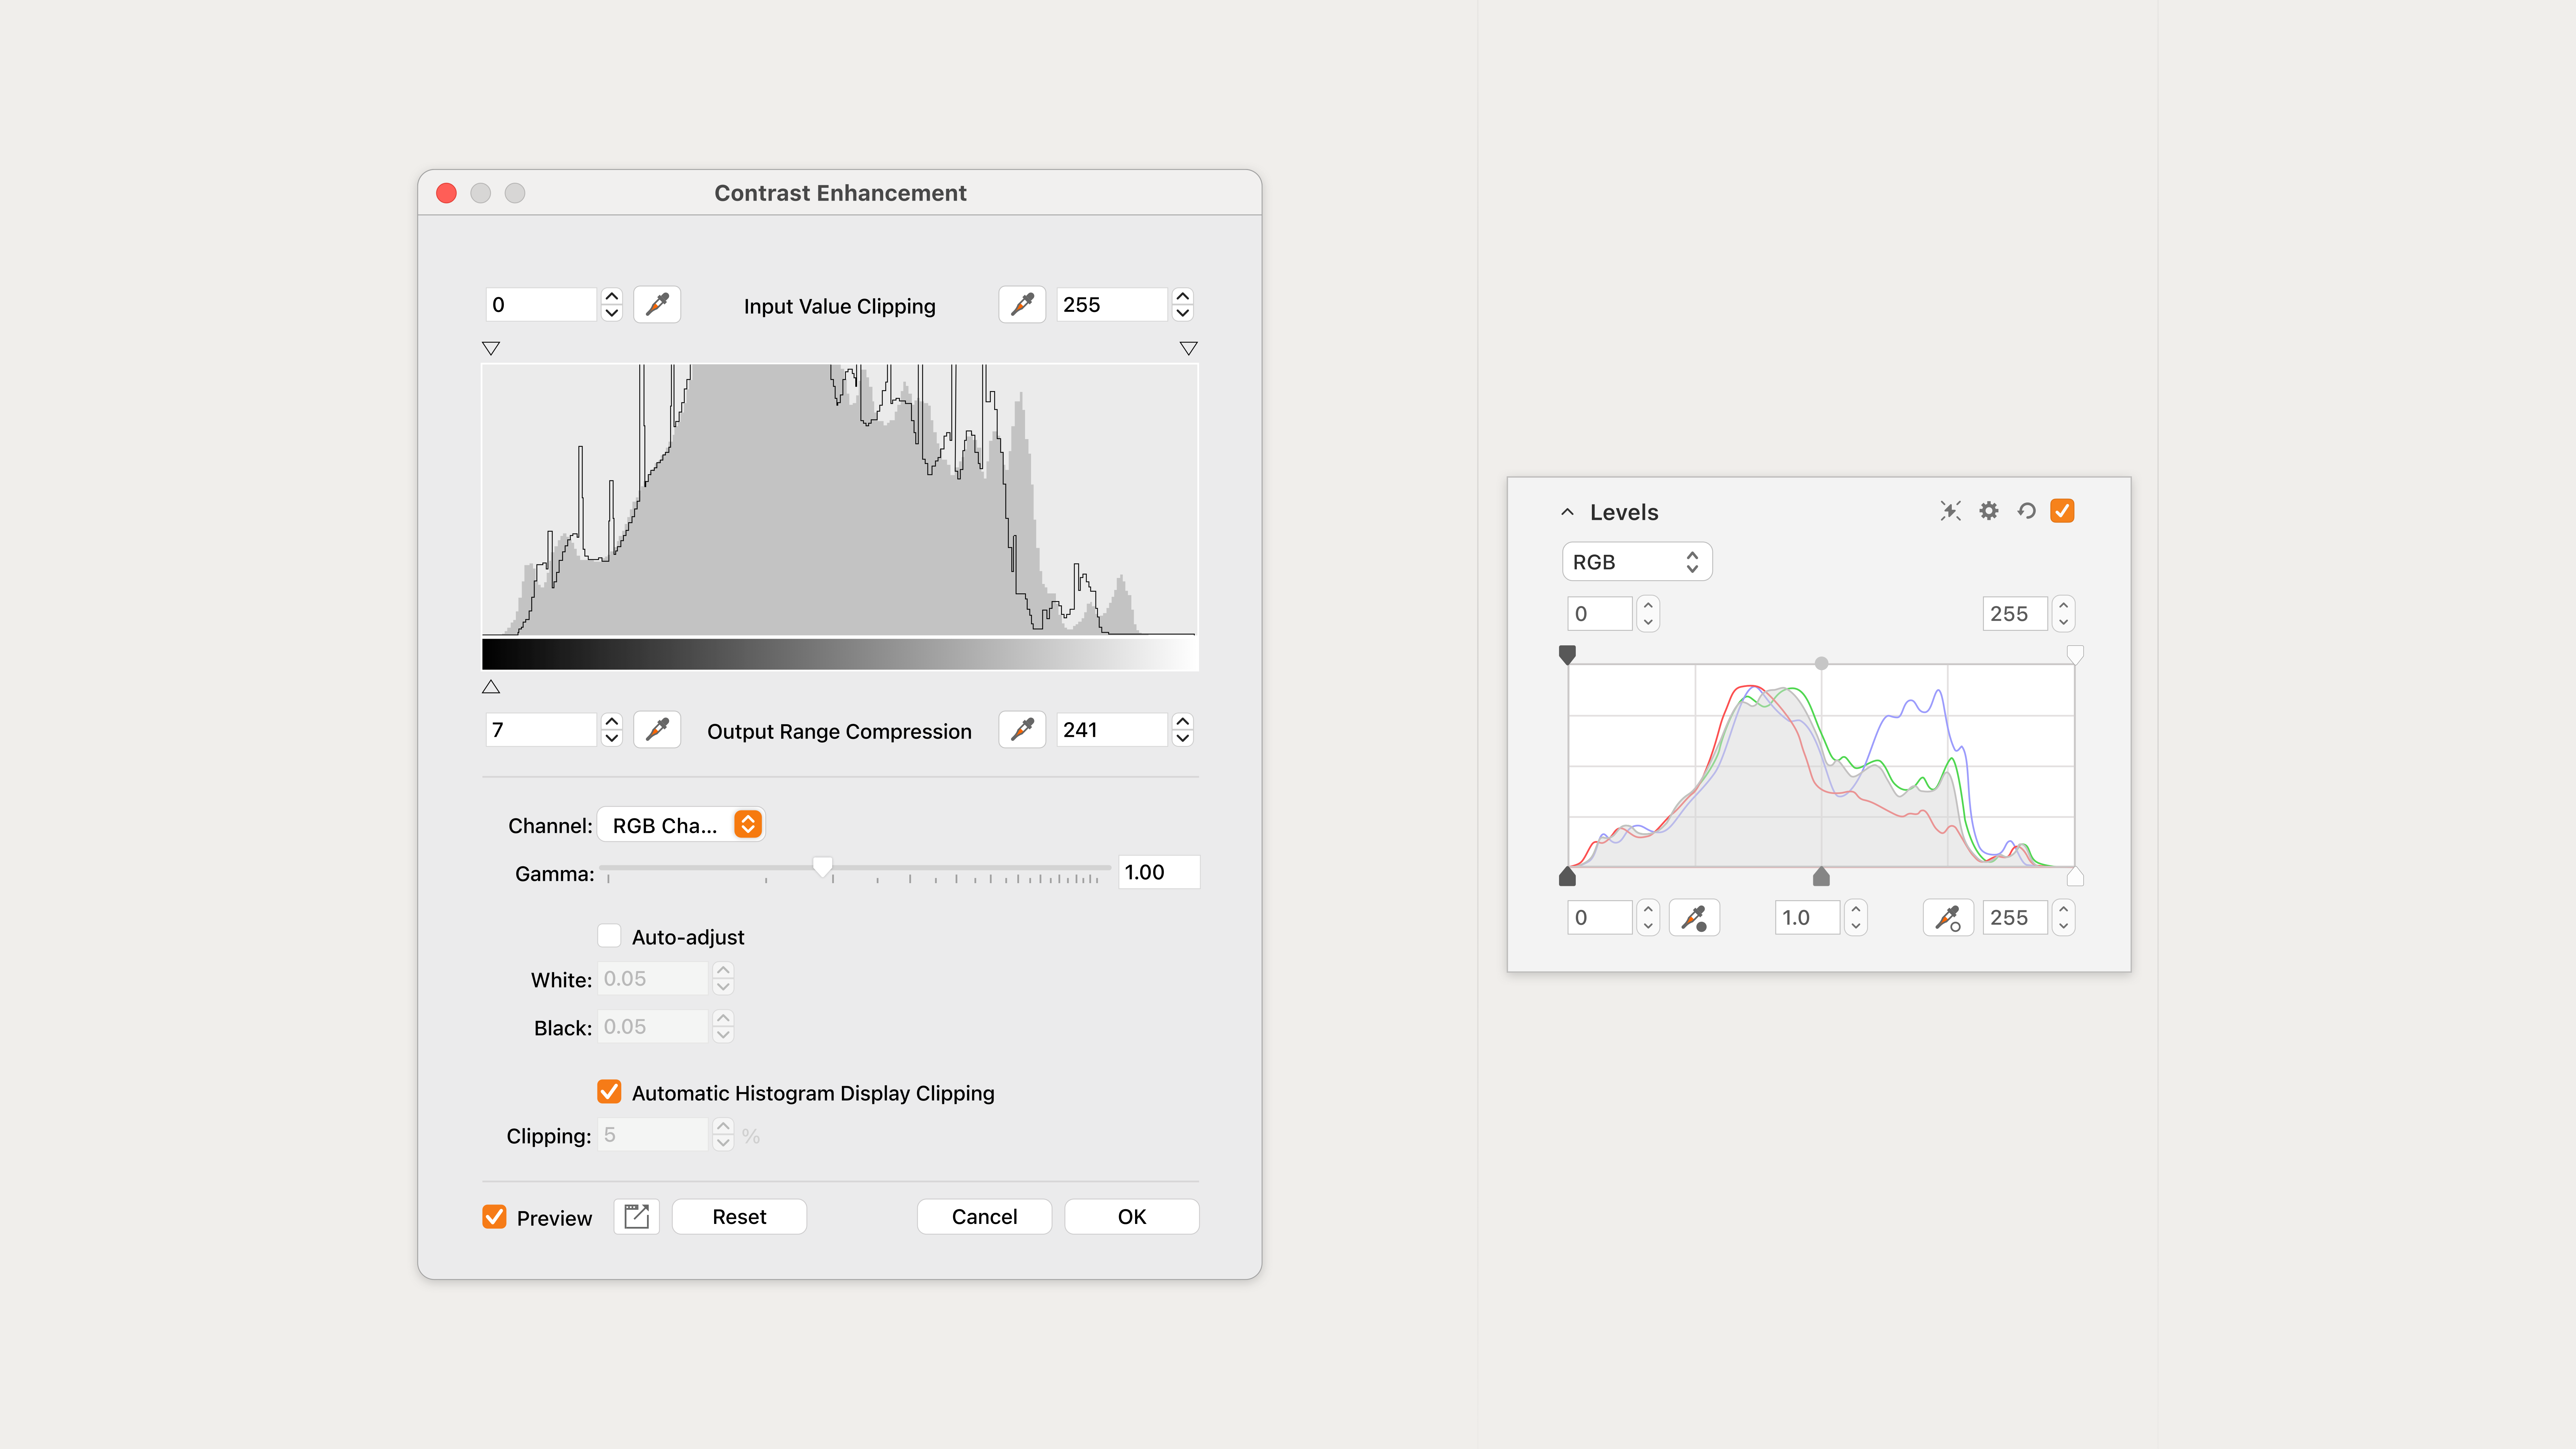The height and width of the screenshot is (1449, 2576).
Task: Step the Levels top 0 output stepper
Action: [x=1648, y=614]
